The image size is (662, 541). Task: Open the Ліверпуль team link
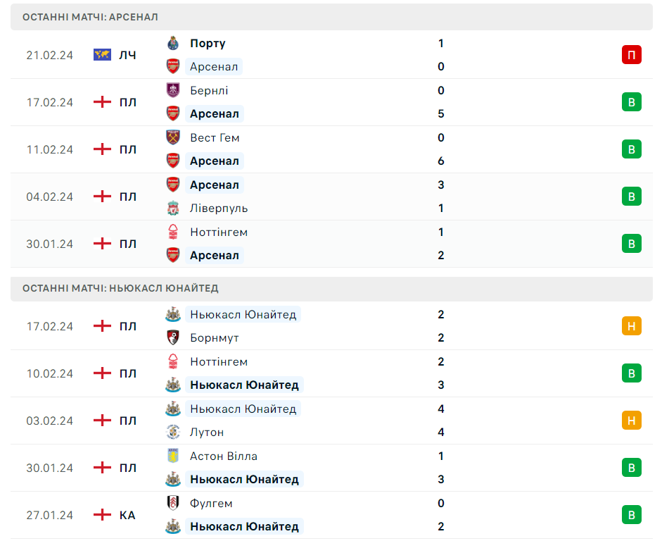pyautogui.click(x=219, y=208)
